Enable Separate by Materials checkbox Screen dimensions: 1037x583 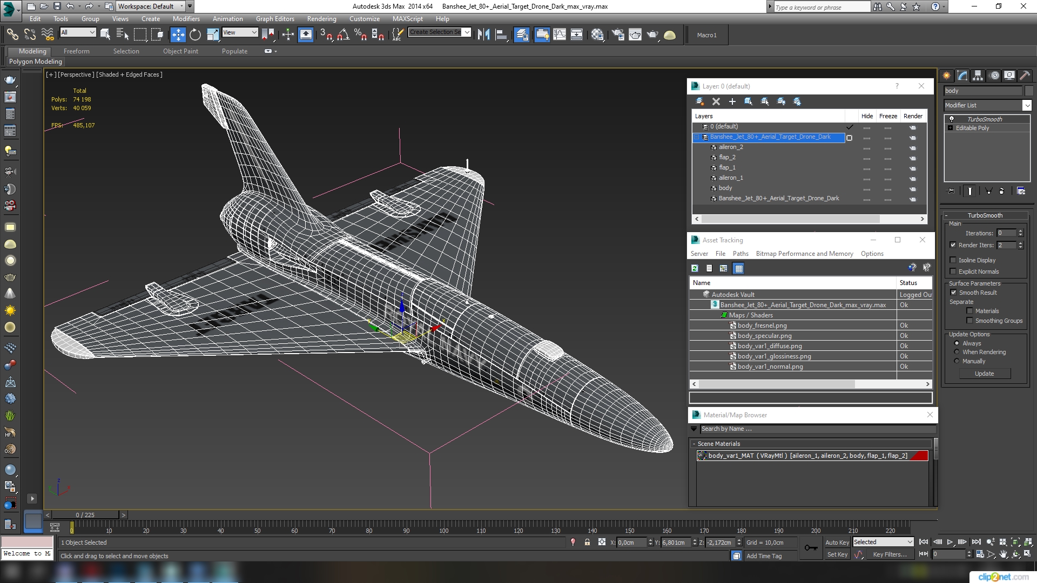(x=969, y=311)
